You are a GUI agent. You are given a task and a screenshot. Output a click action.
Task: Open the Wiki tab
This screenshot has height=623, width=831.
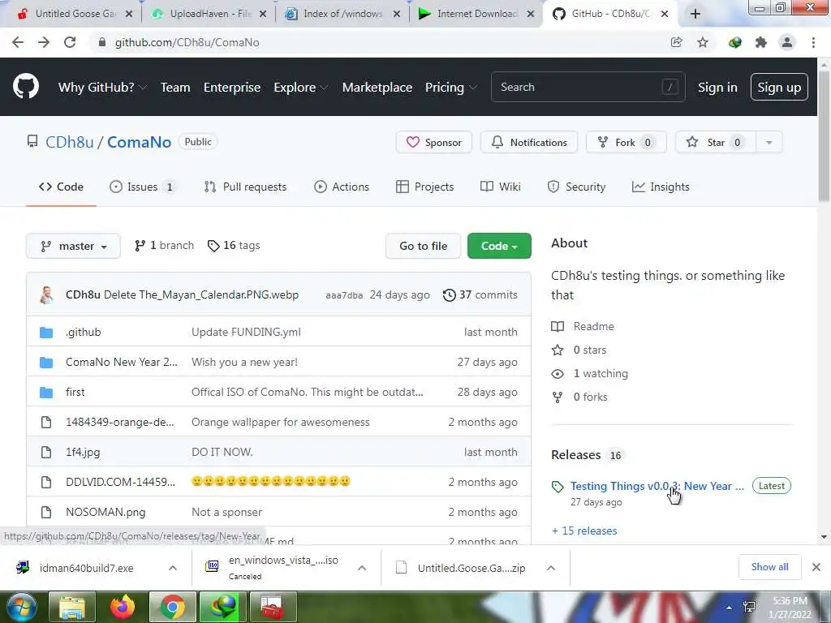tap(500, 187)
